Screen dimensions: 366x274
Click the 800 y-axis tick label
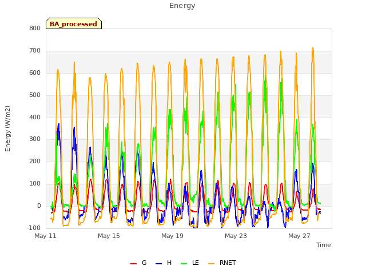point(35,28)
